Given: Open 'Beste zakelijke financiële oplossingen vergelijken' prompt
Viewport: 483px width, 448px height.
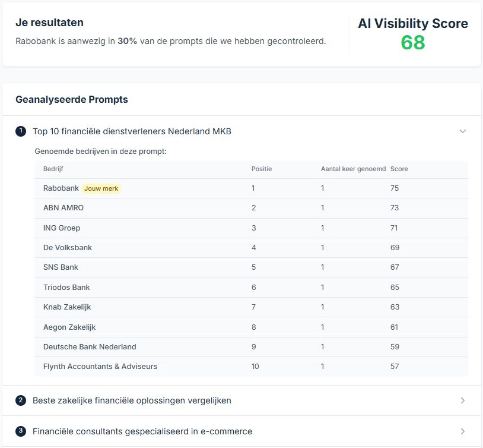Looking at the screenshot, I should click(132, 400).
